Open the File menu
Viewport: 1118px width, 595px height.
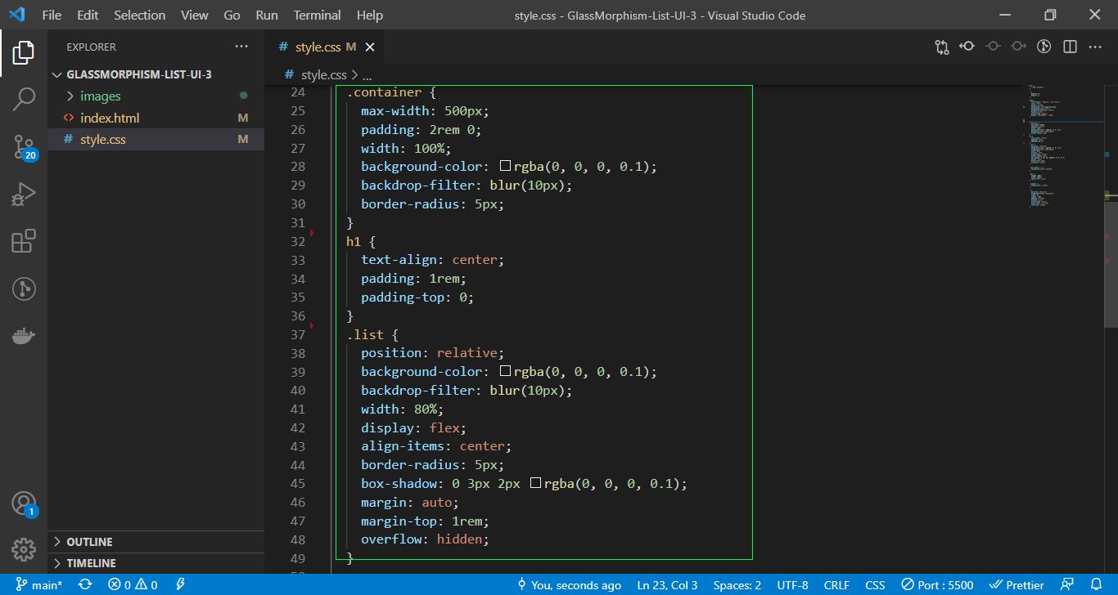pyautogui.click(x=51, y=15)
